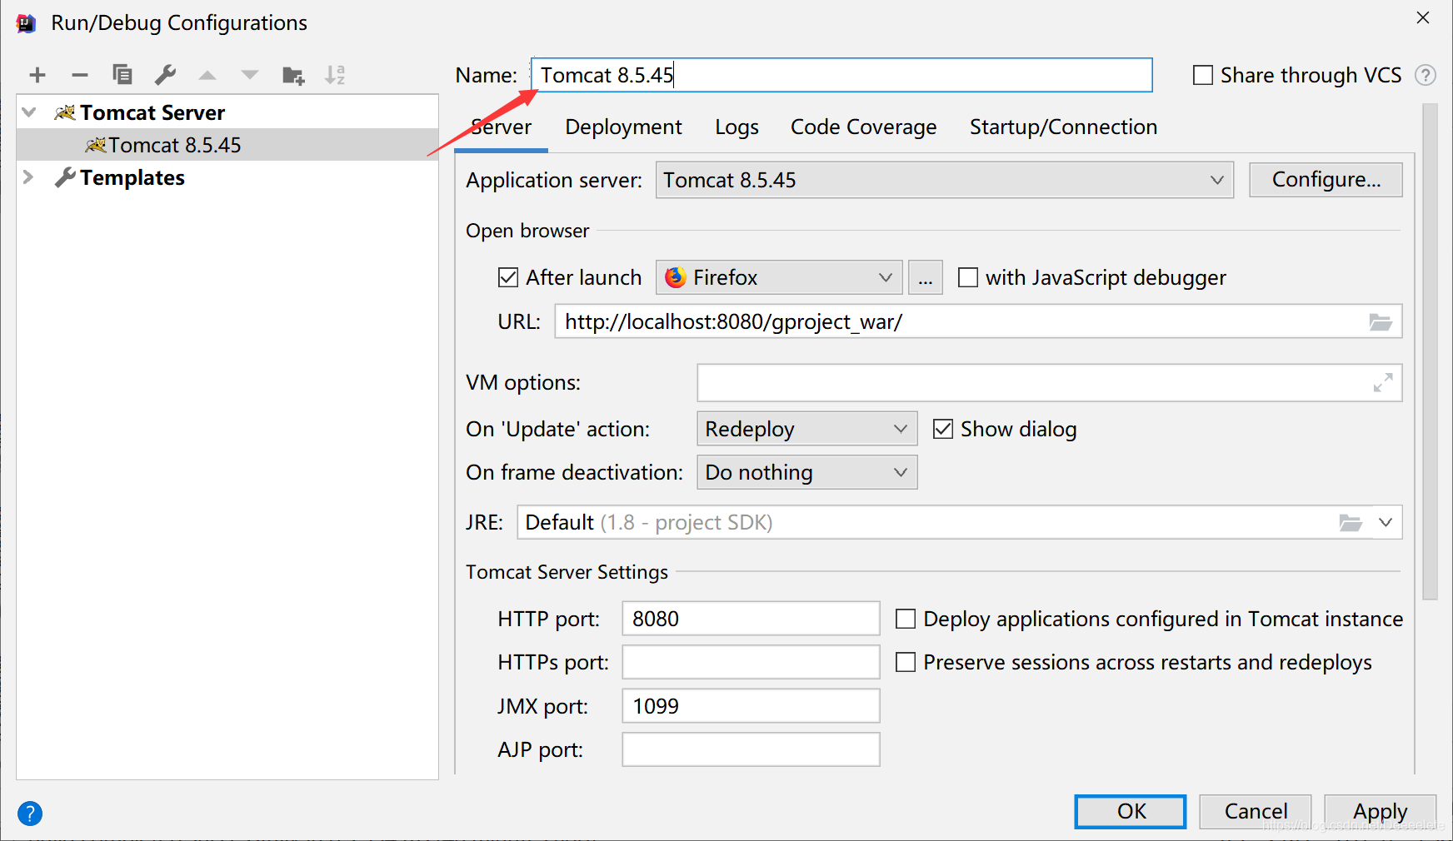Open the On 'Update' action Redeploy dropdown
This screenshot has width=1453, height=841.
coord(807,429)
